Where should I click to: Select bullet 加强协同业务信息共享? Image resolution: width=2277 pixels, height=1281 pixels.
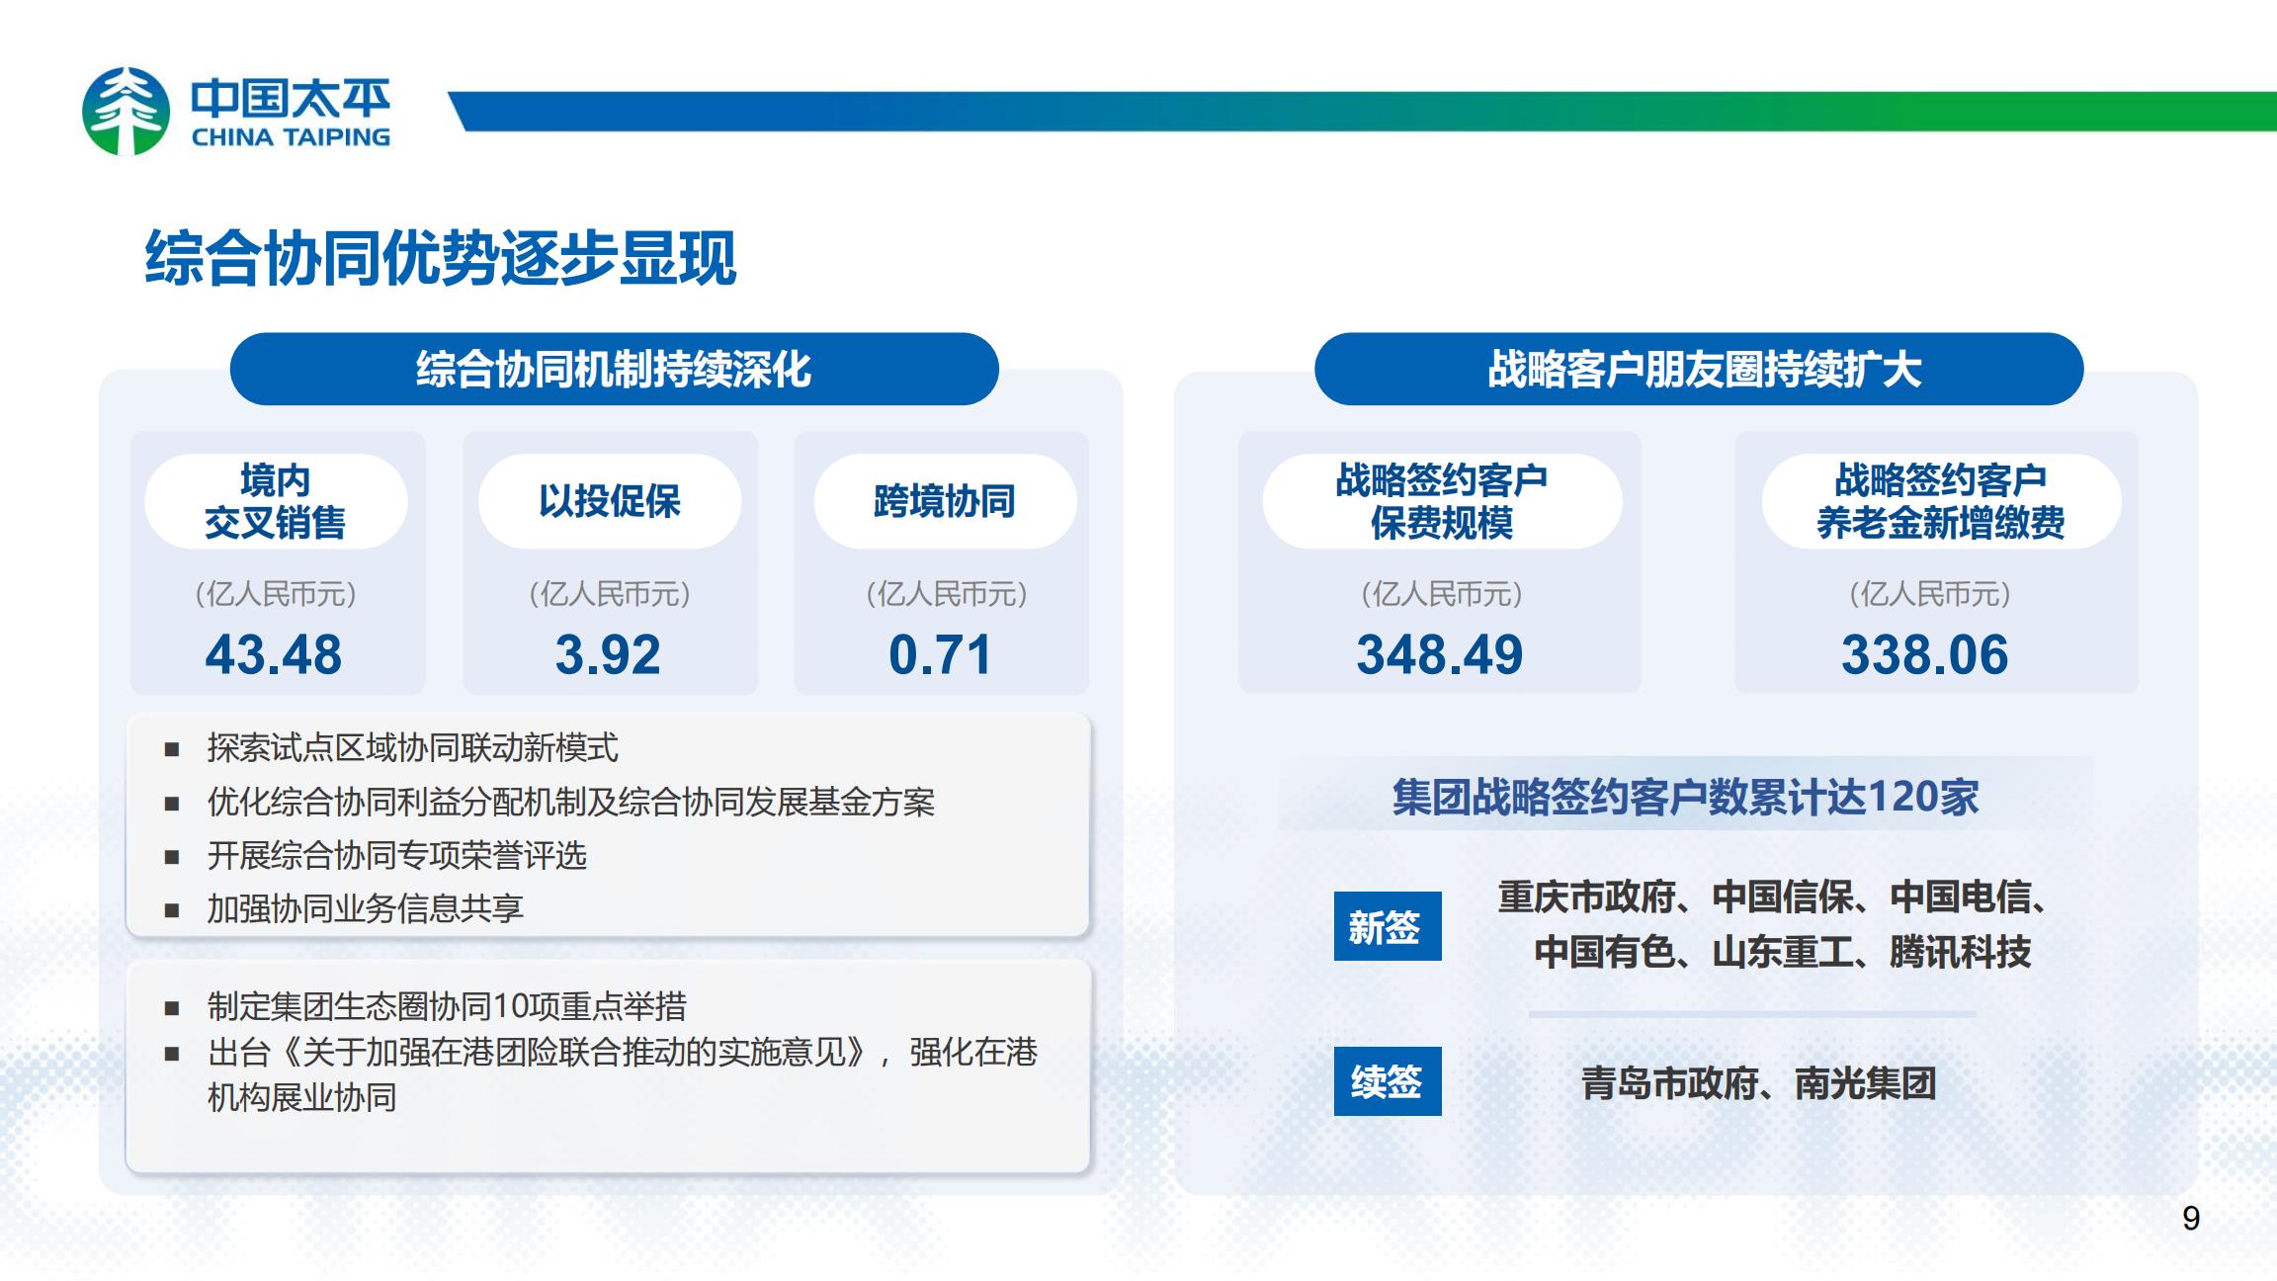[x=365, y=908]
